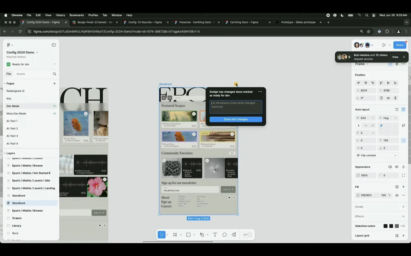
Task: Open shape tool options dropdown arrow
Action: coord(194,234)
